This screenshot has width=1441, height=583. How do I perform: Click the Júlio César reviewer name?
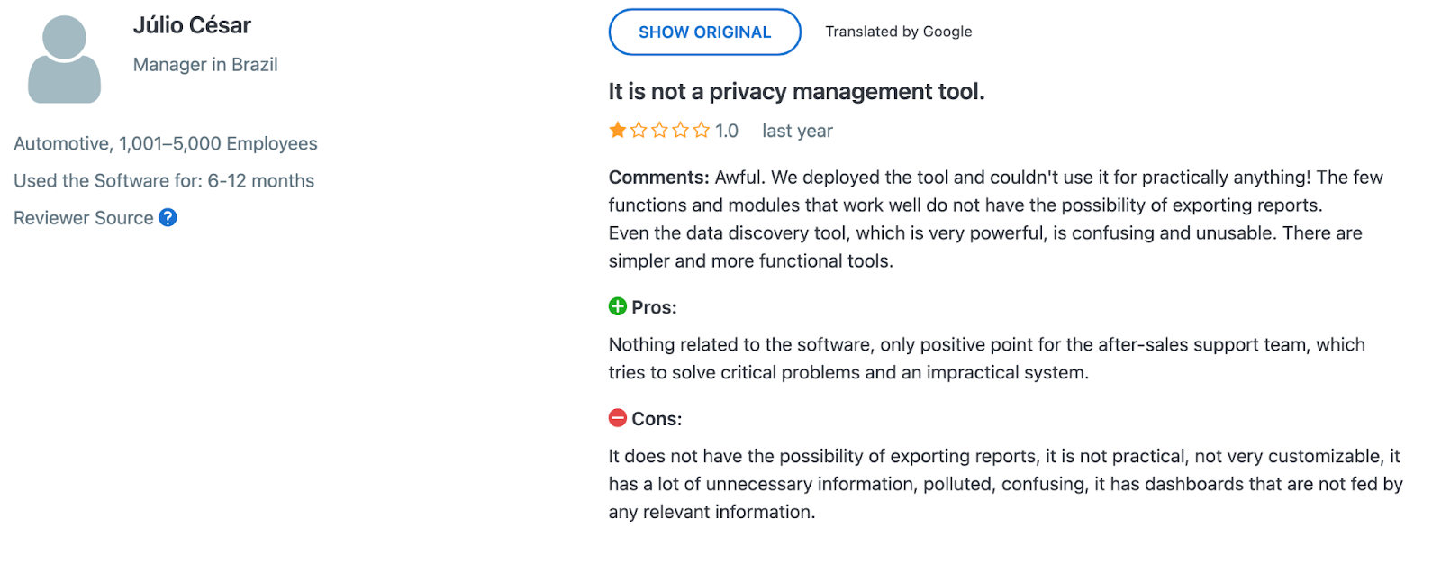coord(192,25)
